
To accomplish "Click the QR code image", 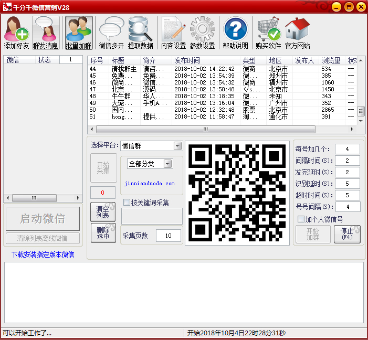I will pos(237,193).
